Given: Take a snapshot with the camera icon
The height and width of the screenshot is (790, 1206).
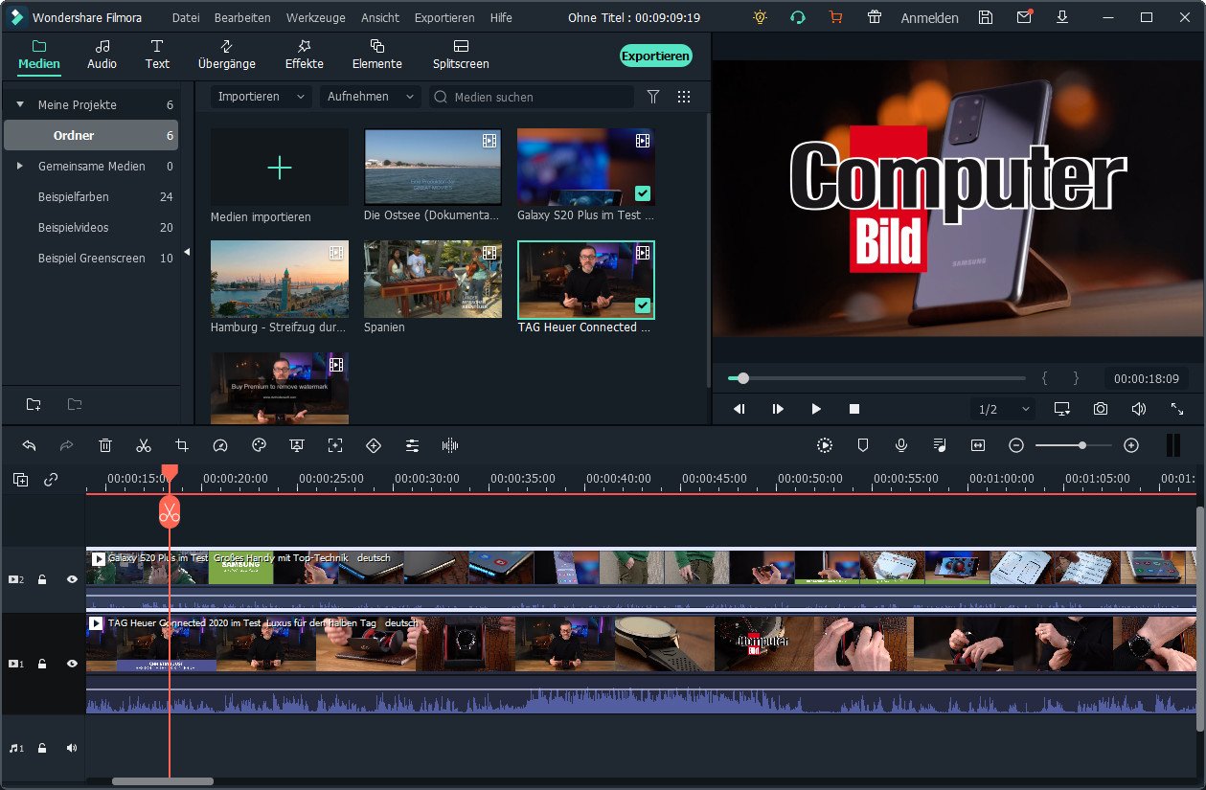Looking at the screenshot, I should point(1101,409).
